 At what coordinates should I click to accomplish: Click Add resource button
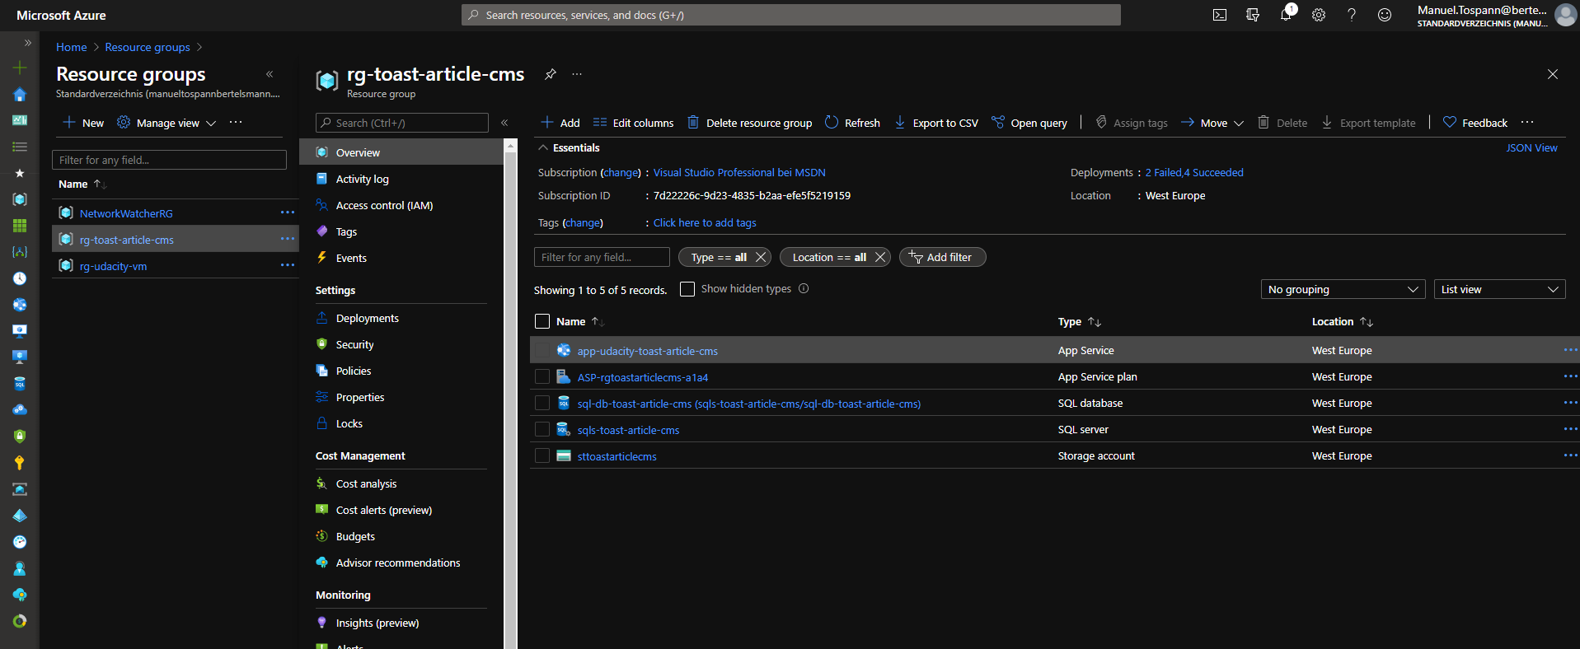pos(560,123)
